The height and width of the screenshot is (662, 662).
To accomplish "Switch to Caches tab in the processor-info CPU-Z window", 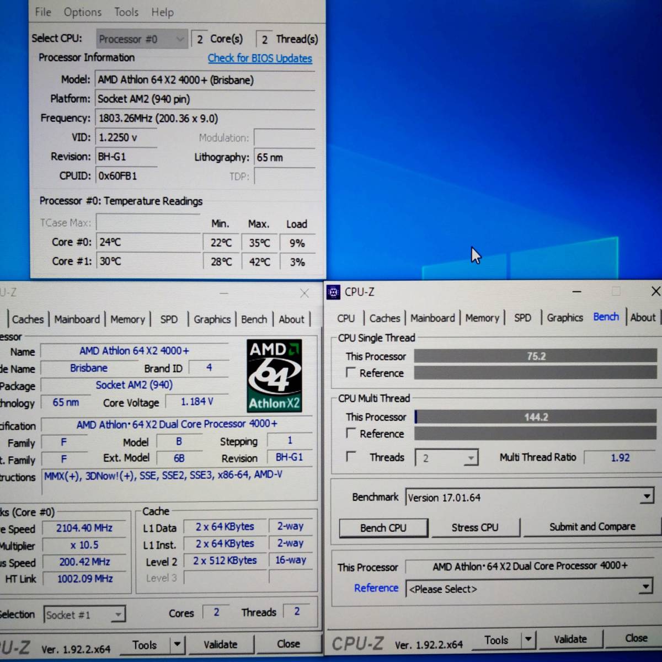I will click(28, 319).
